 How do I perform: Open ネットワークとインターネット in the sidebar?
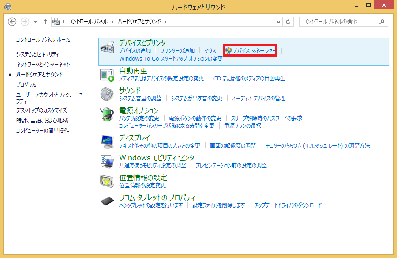point(43,64)
